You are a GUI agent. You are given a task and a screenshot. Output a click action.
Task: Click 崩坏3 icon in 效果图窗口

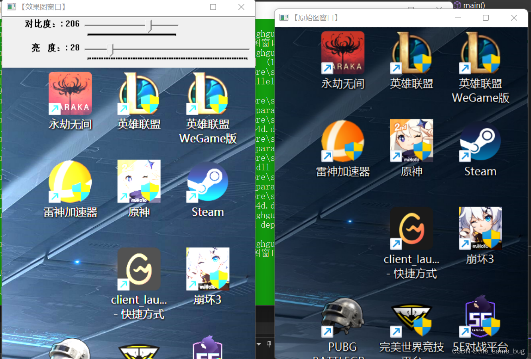pyautogui.click(x=208, y=269)
